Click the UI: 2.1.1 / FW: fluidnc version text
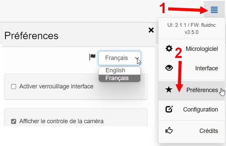Viewport: 226px width, 146px height. point(191,28)
